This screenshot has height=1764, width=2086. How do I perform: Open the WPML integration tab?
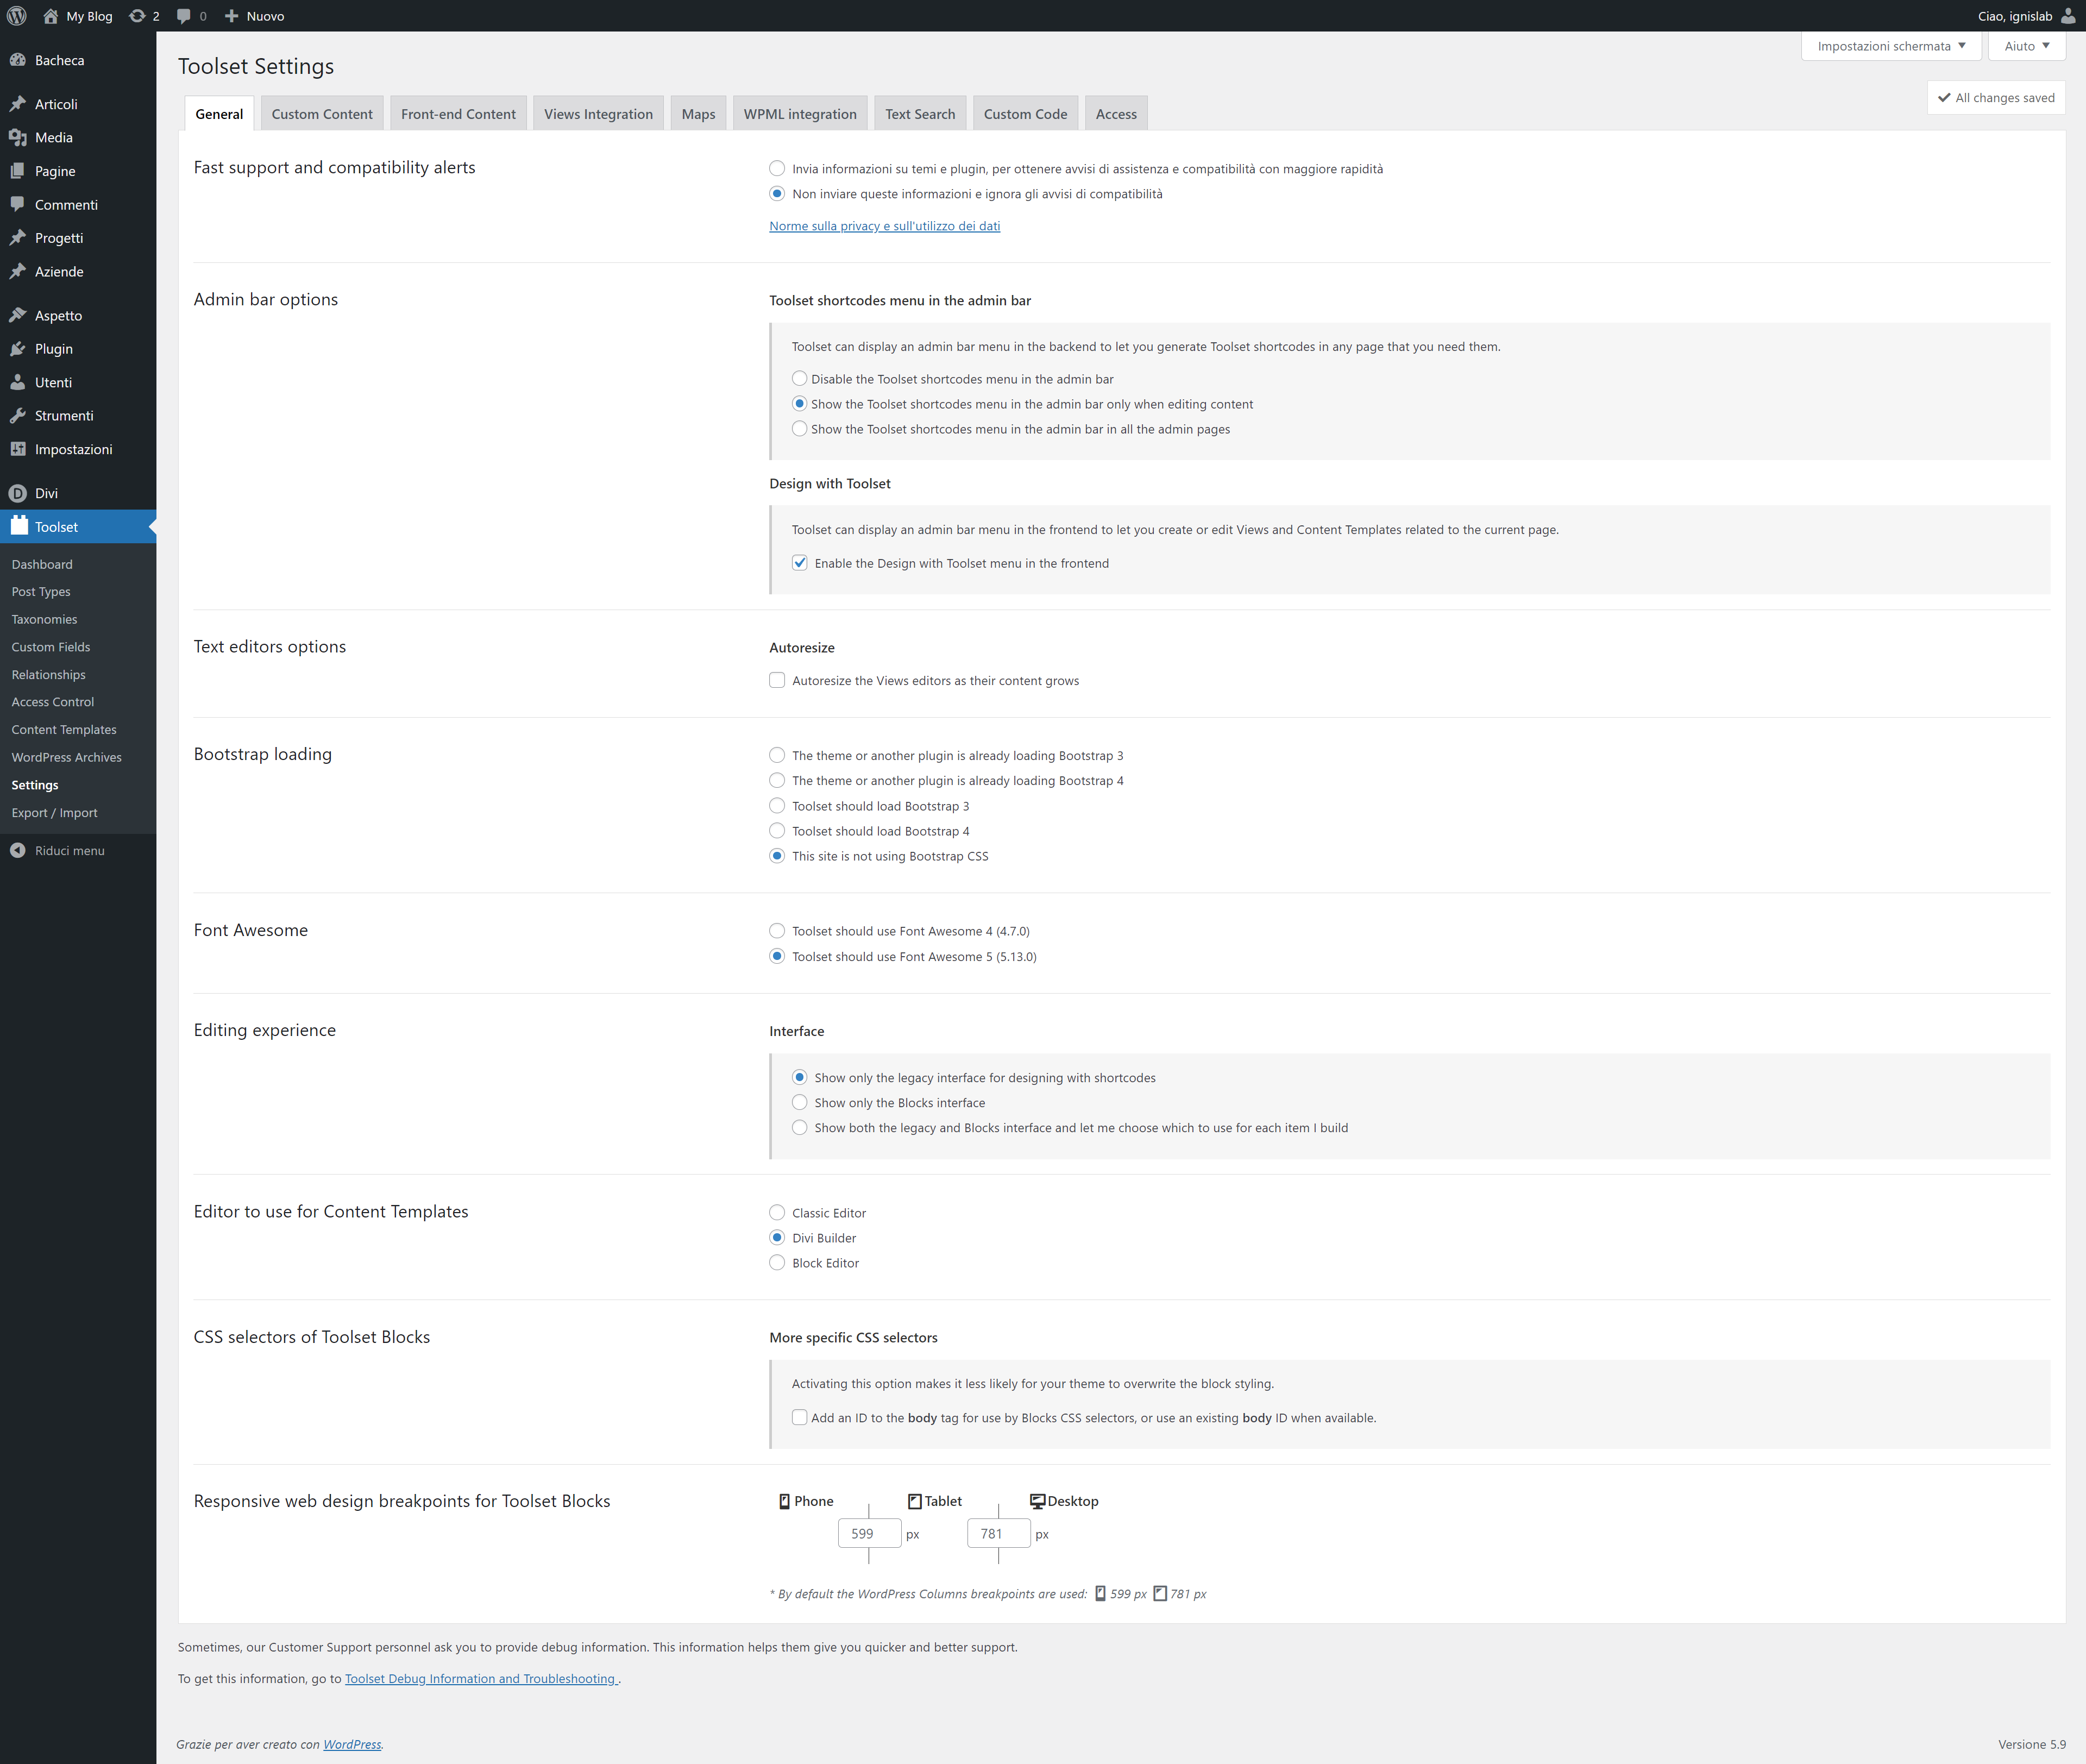799,114
